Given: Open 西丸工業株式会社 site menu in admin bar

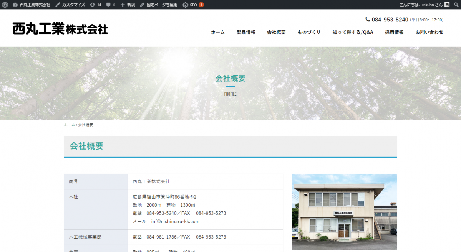Looking at the screenshot, I should 32,5.
